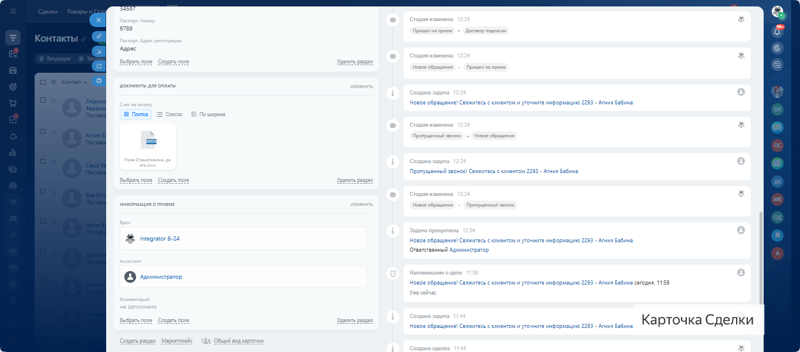
Task: Open the store icon in left sidebar
Action: [x=13, y=70]
